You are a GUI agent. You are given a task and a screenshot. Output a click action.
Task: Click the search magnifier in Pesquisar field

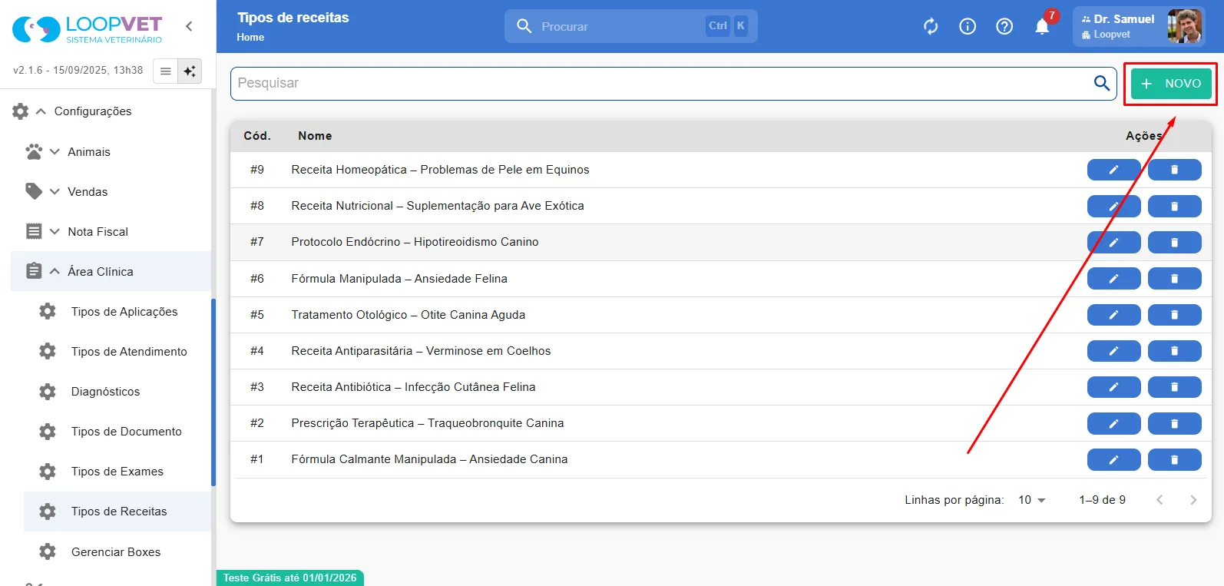1102,83
